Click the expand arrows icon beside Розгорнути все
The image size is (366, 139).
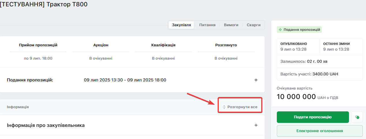[x=224, y=107]
